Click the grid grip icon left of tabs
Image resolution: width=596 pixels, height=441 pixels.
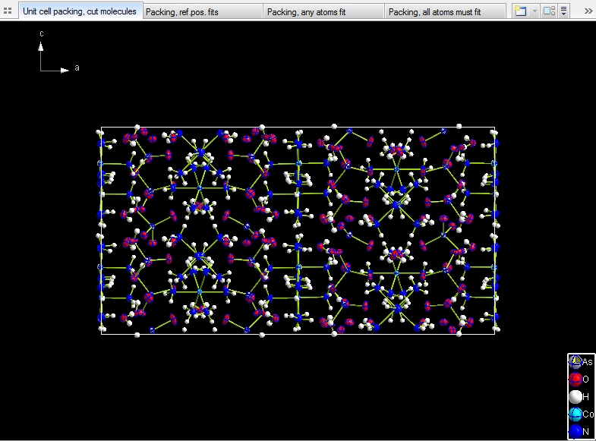click(x=8, y=11)
